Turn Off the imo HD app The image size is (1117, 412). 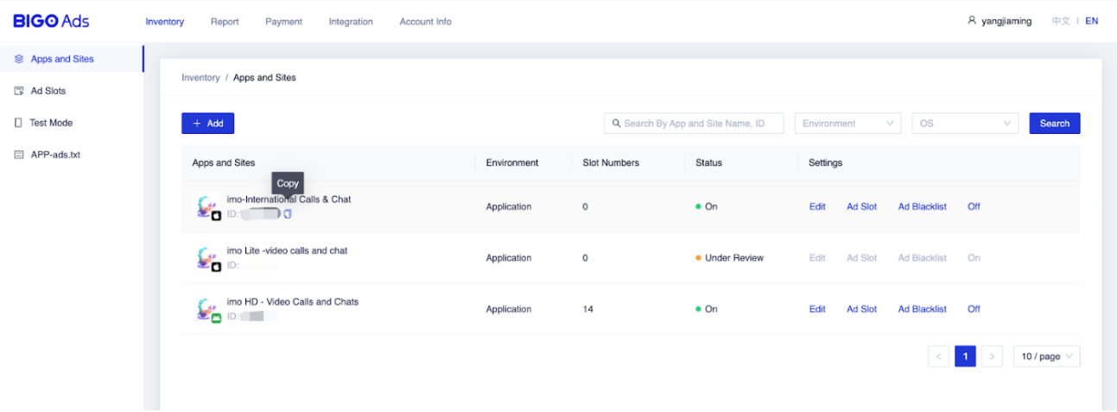tap(974, 309)
